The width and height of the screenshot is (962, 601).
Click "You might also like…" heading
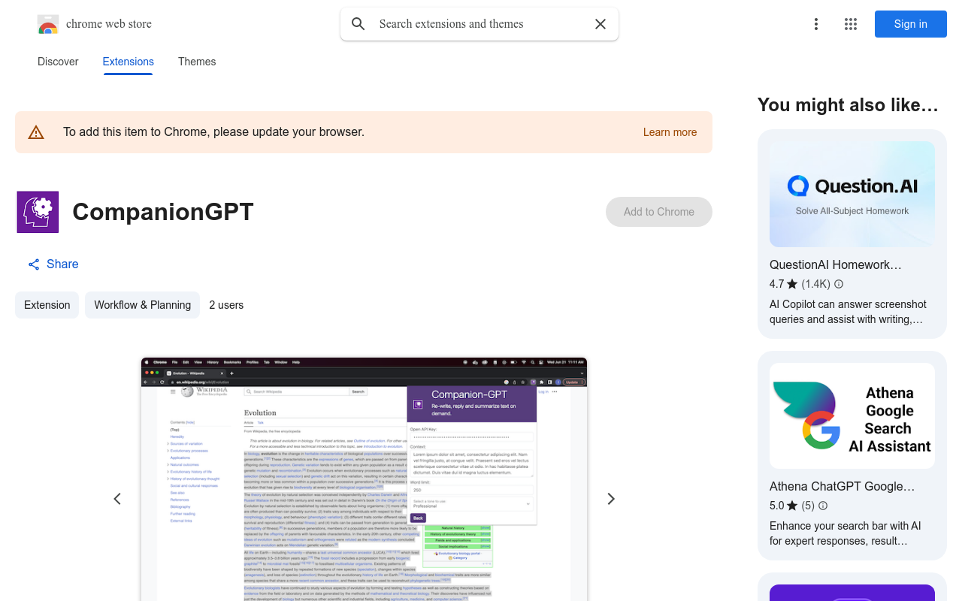pos(848,105)
